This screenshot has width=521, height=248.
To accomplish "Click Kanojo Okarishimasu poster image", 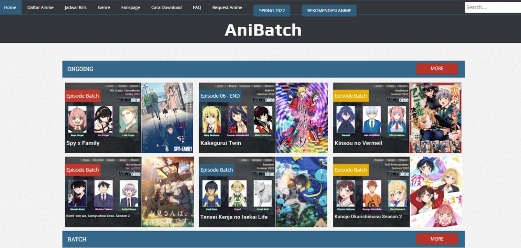I will point(436,192).
